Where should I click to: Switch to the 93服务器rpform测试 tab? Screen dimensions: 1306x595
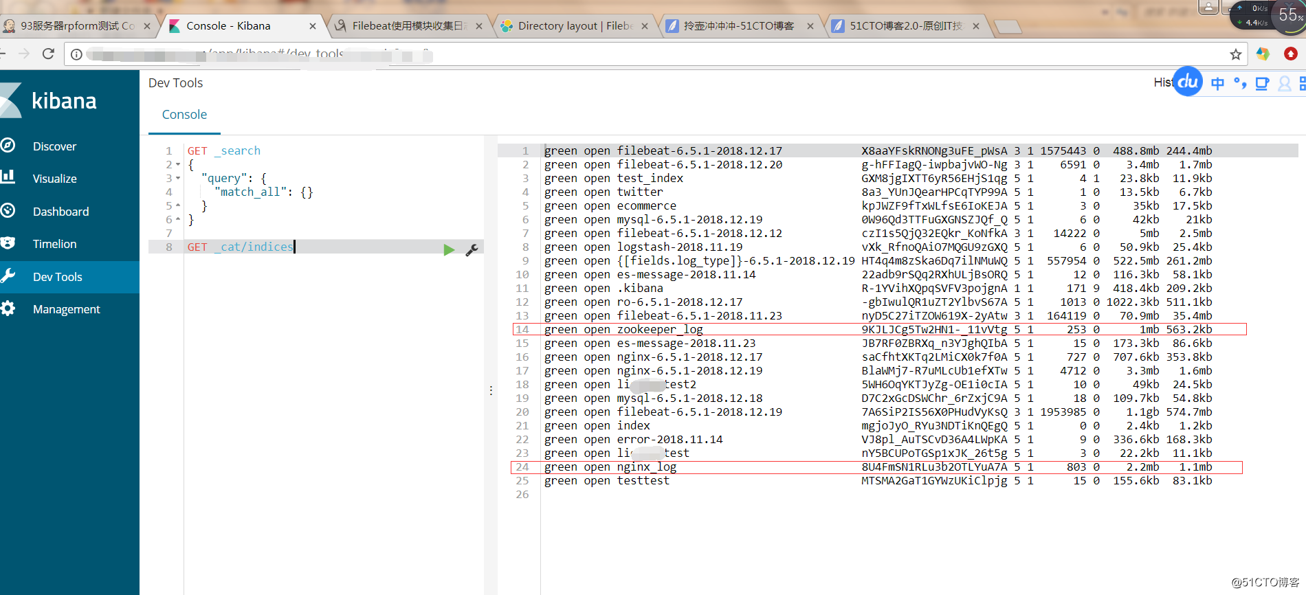77,26
